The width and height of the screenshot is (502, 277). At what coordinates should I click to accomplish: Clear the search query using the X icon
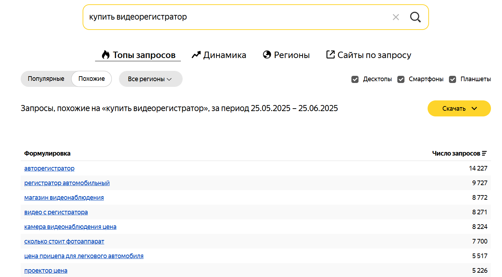tap(396, 17)
